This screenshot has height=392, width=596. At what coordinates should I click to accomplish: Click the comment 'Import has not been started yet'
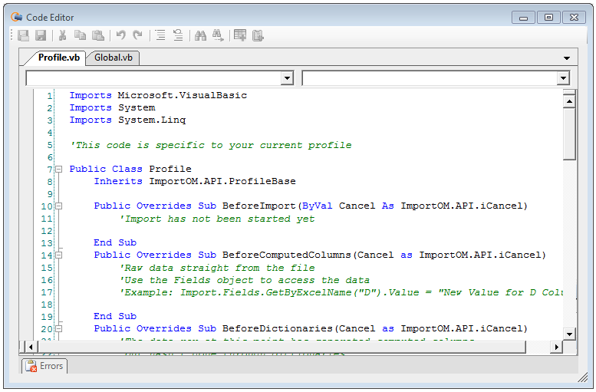click(217, 219)
